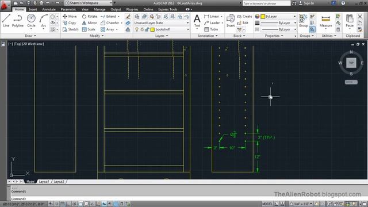Toggle the MODEL space button in status bar

coord(267,204)
